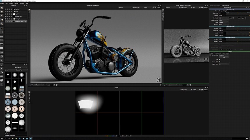Open Windows Start menu
Viewport: 250px width, 140px height.
point(1,139)
